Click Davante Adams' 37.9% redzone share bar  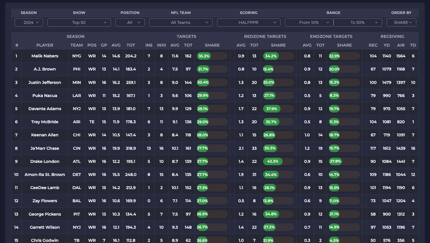(x=279, y=109)
